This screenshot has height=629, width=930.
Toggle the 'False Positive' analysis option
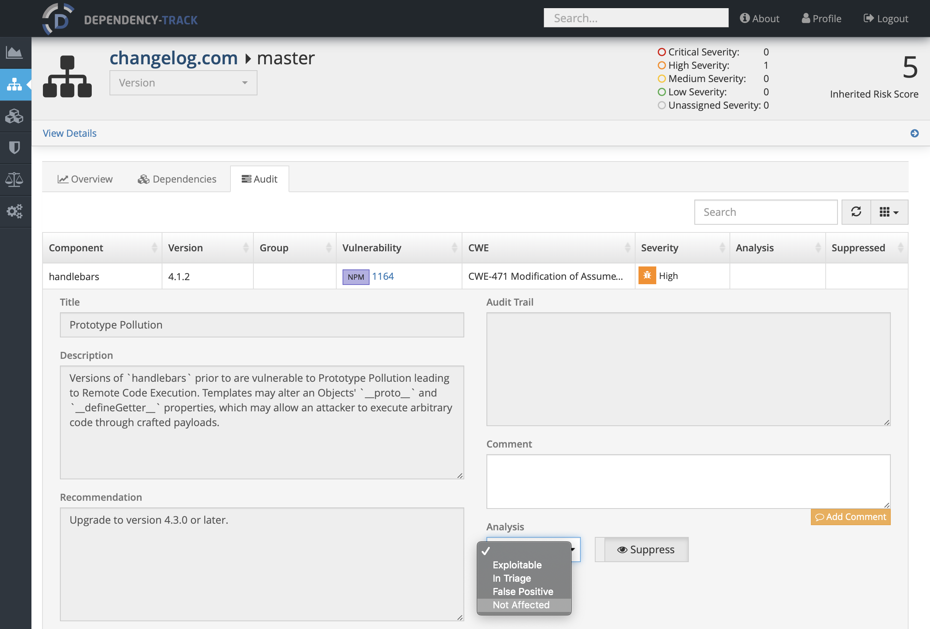(522, 591)
